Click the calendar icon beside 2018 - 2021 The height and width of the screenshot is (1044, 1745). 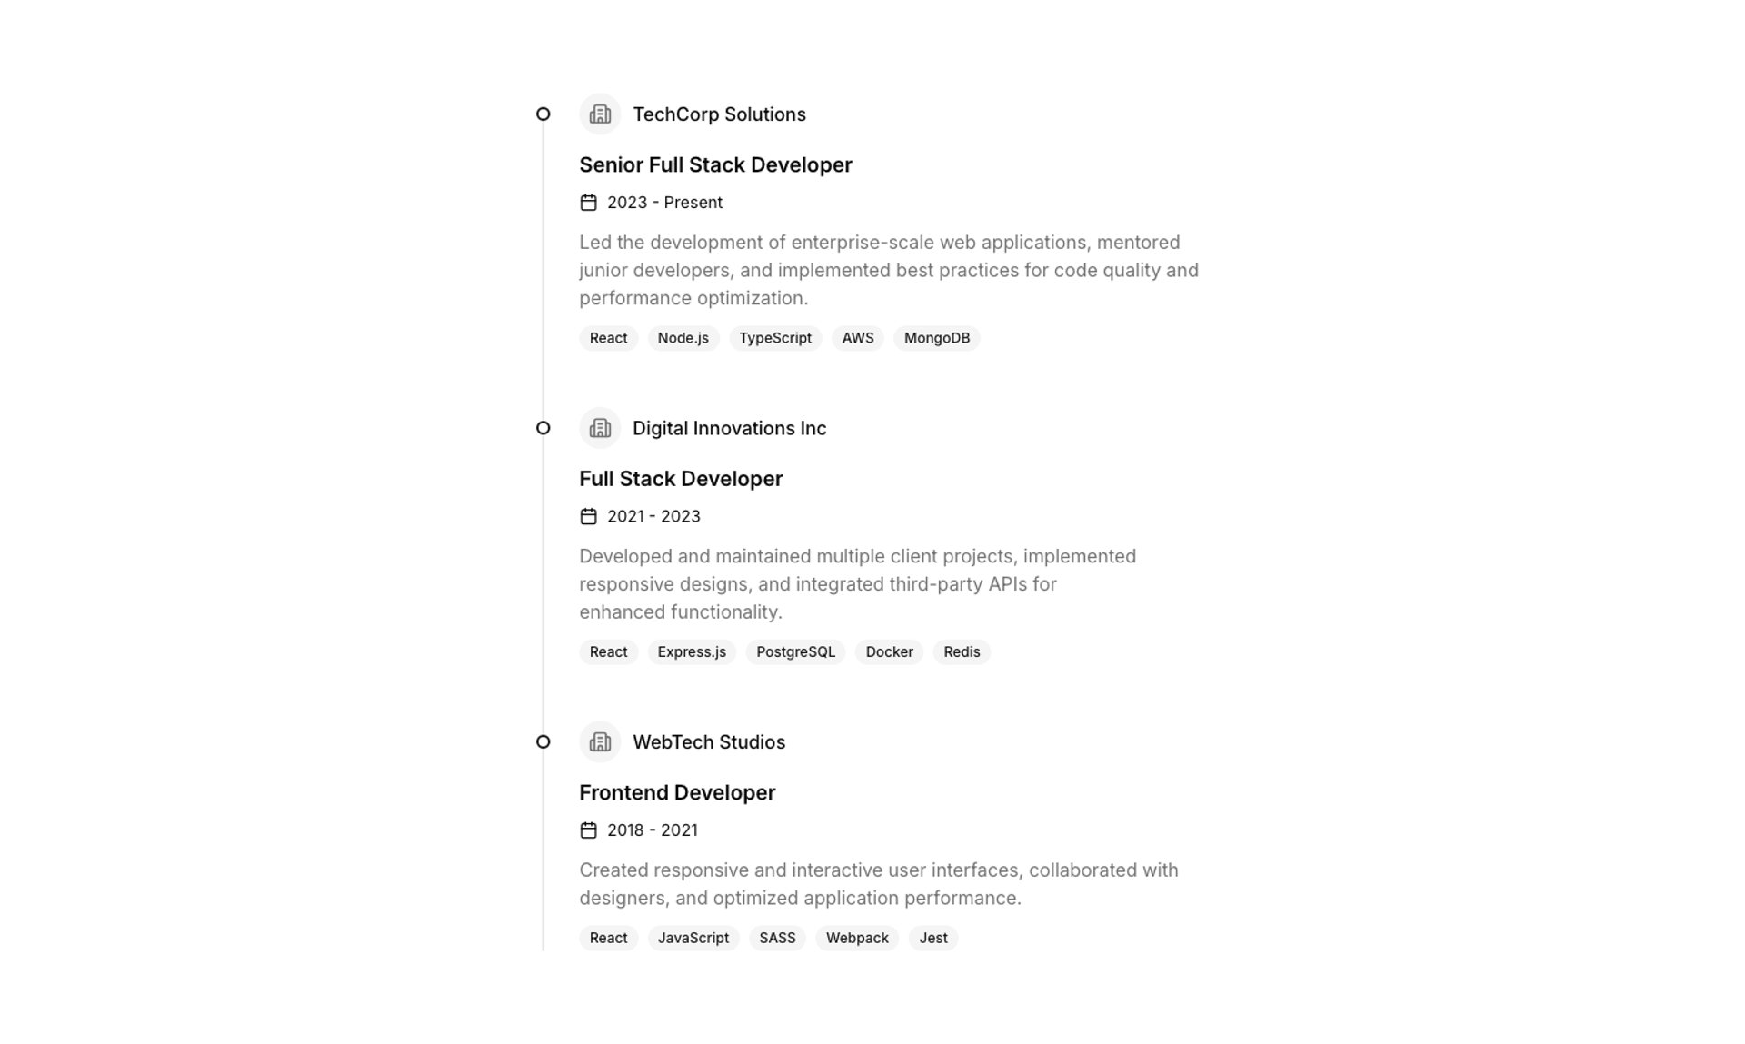click(x=588, y=830)
